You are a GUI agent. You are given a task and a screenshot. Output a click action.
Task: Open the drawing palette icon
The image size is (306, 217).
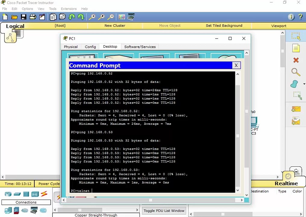click(122, 17)
